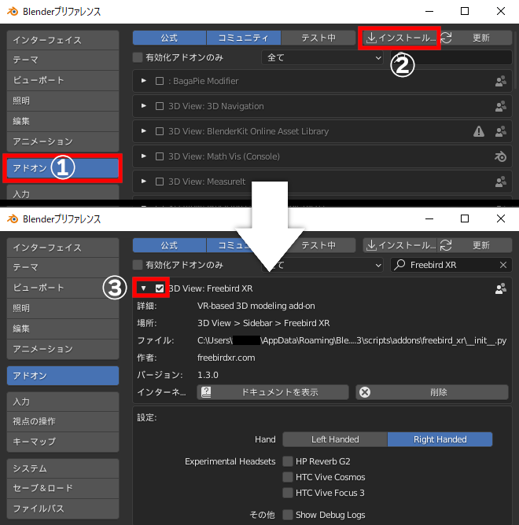Enable HTC Vive Focus 3 experimental headset
This screenshot has width=519, height=525.
point(288,493)
